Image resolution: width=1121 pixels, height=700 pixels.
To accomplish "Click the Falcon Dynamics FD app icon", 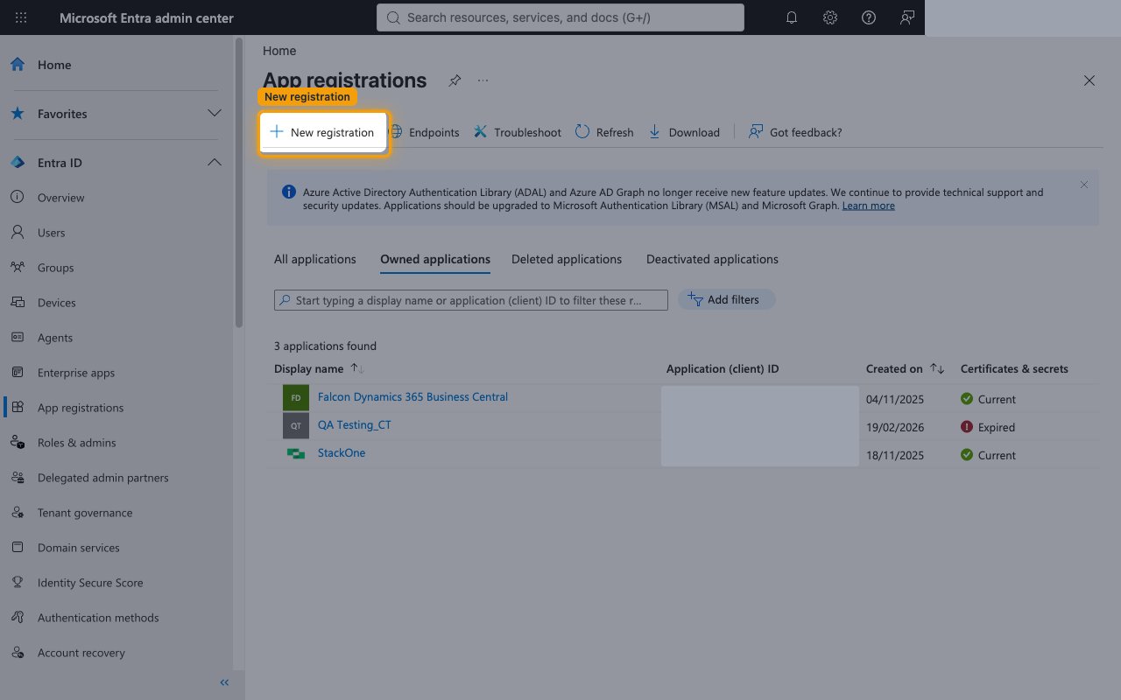I will coord(296,397).
